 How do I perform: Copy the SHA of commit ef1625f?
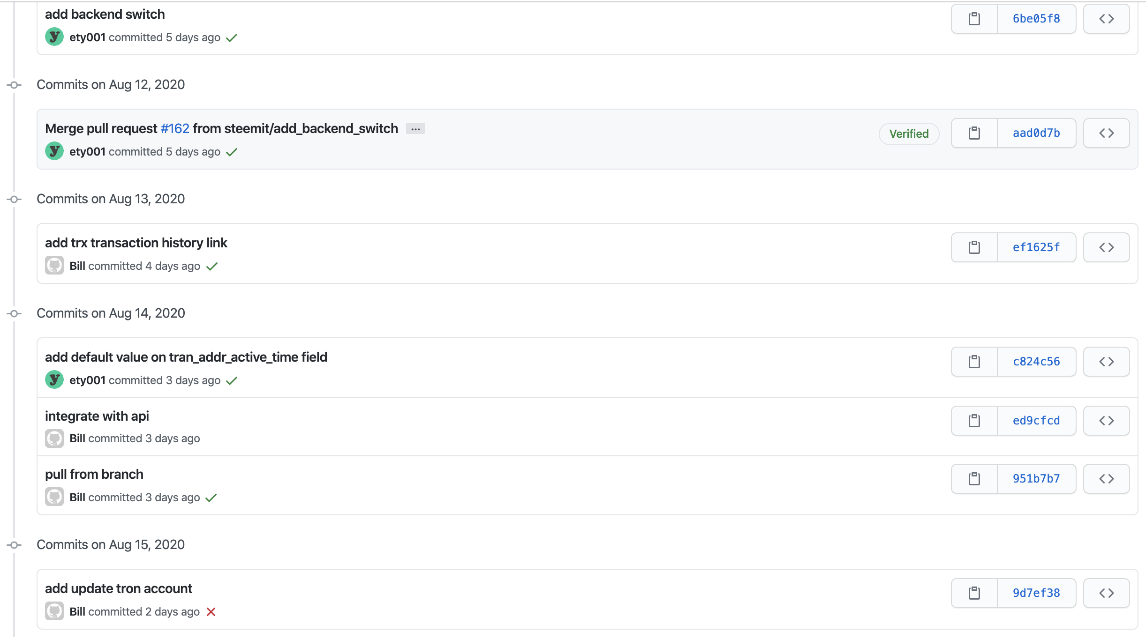tap(974, 247)
